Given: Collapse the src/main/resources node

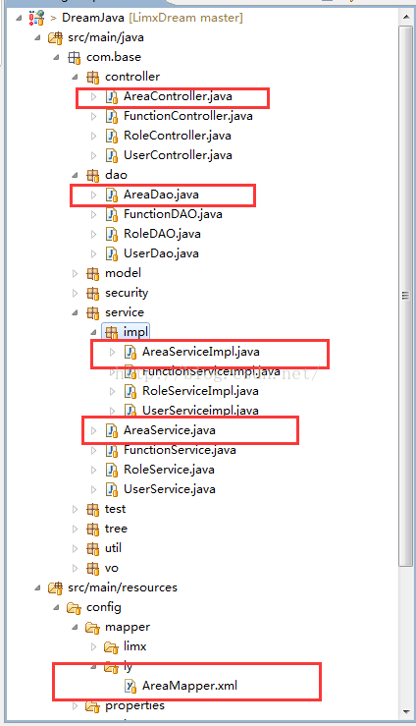Looking at the screenshot, I should pos(37,588).
